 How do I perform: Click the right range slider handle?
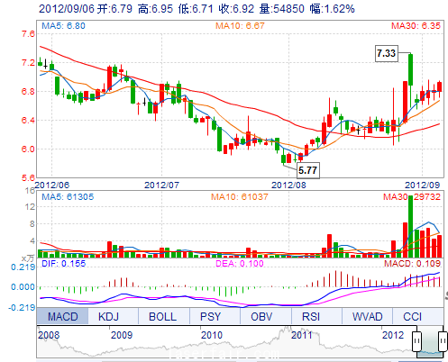pyautogui.click(x=443, y=341)
